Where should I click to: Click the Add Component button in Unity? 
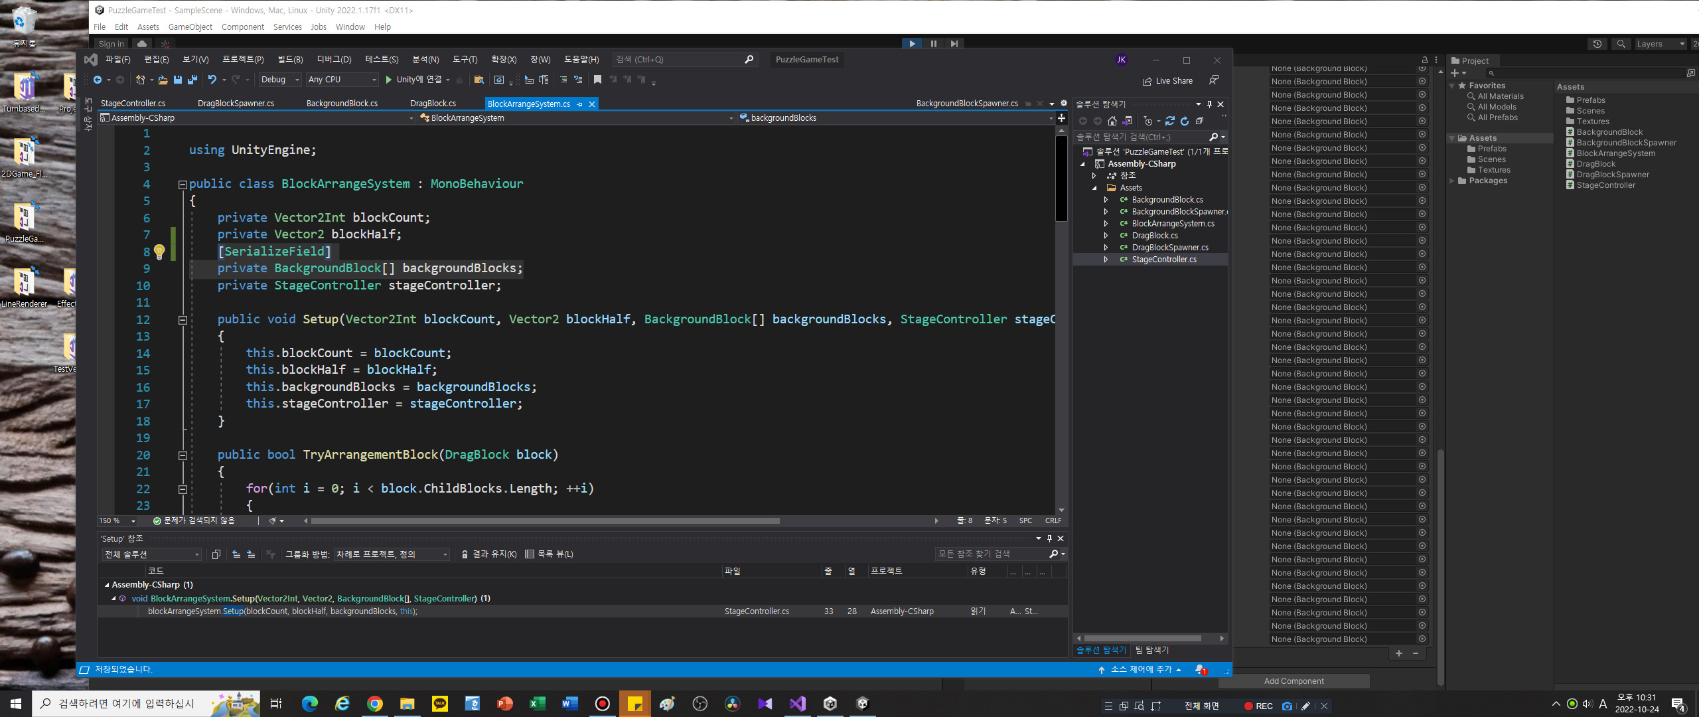(x=1293, y=681)
